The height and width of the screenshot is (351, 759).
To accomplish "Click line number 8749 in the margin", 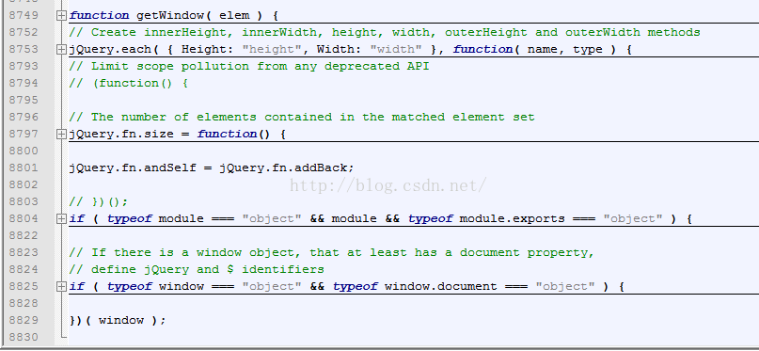I will [24, 15].
